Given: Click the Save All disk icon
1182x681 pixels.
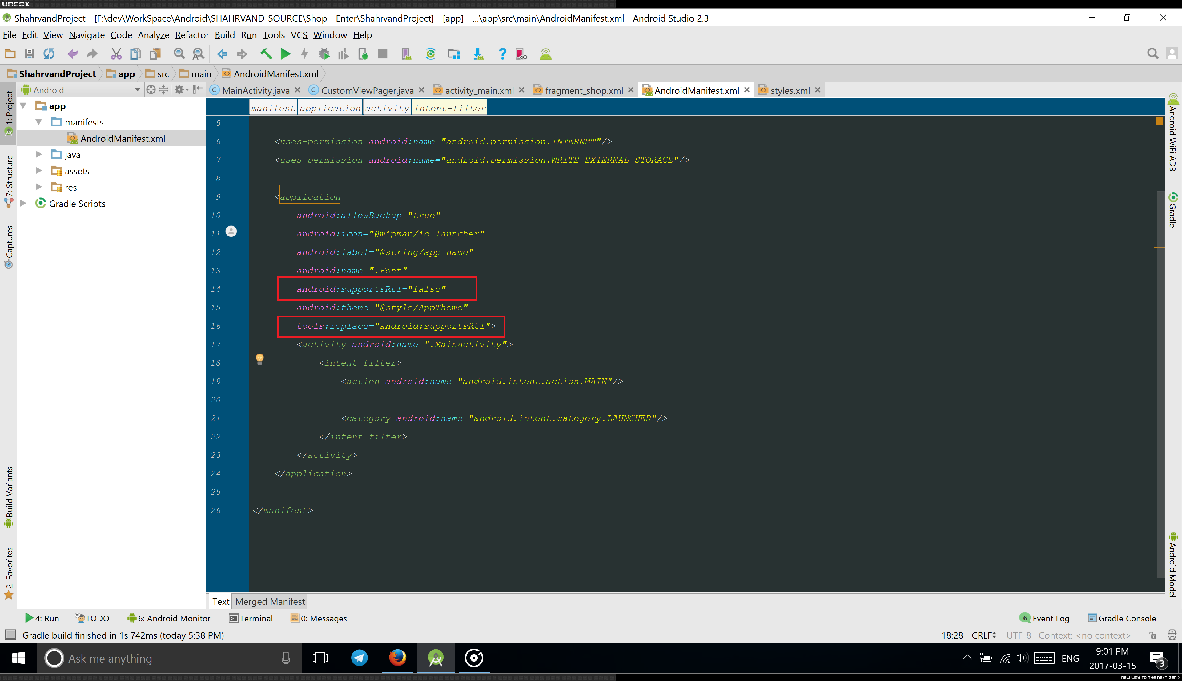Looking at the screenshot, I should coord(30,54).
